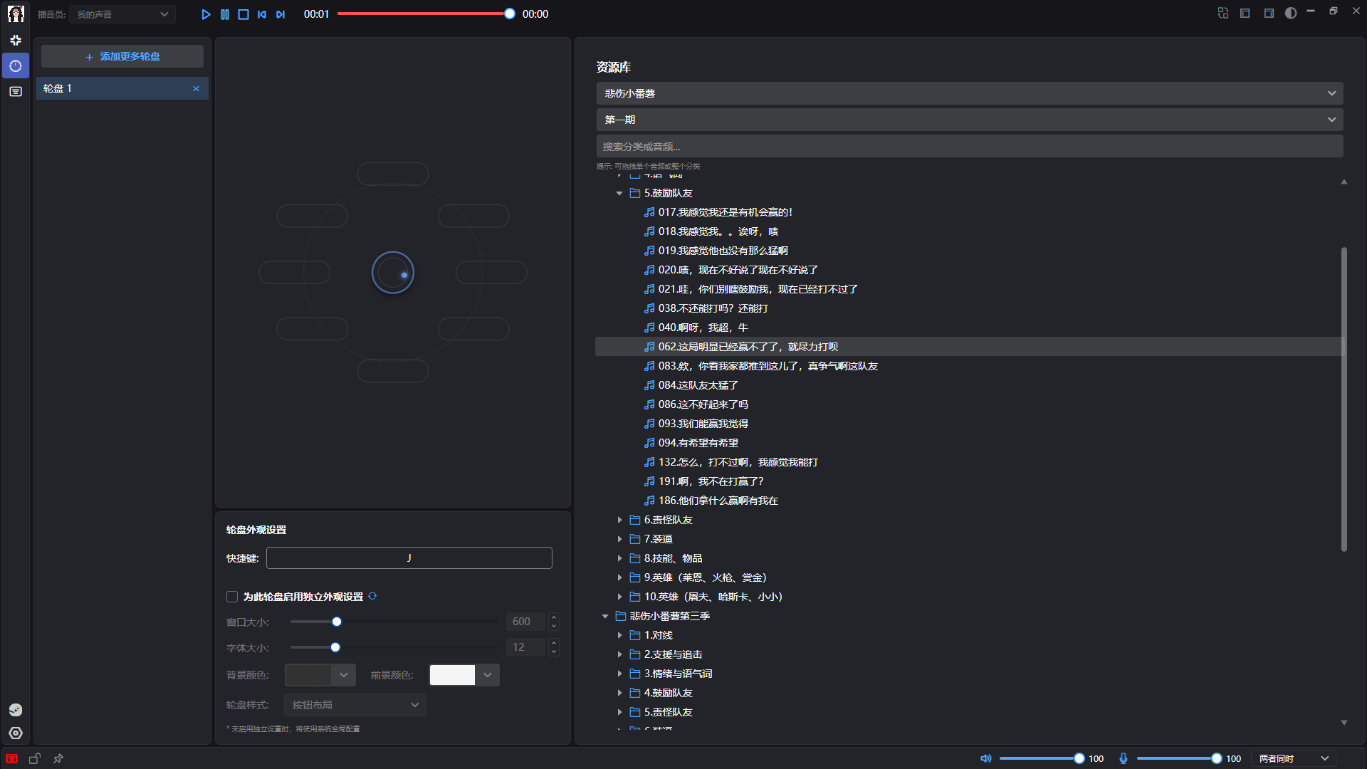Image resolution: width=1367 pixels, height=769 pixels.
Task: Toggle the unlock padlock icon in status bar
Action: (34, 758)
